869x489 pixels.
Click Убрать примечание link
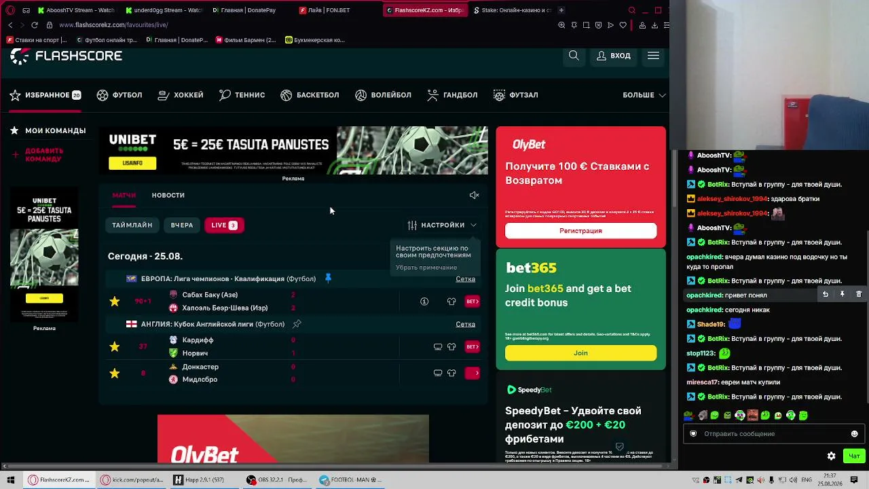click(426, 268)
